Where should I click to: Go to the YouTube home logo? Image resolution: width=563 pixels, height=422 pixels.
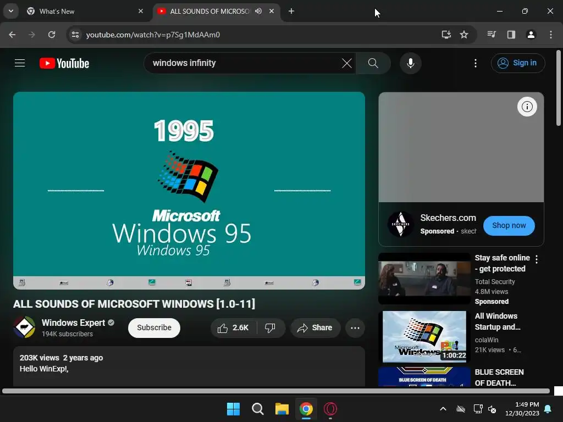click(x=64, y=63)
